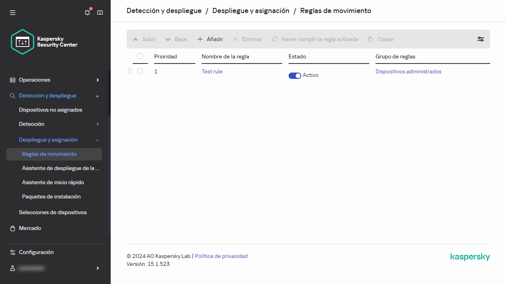Open Dispositivos no asignados
The height and width of the screenshot is (284, 506).
point(51,110)
